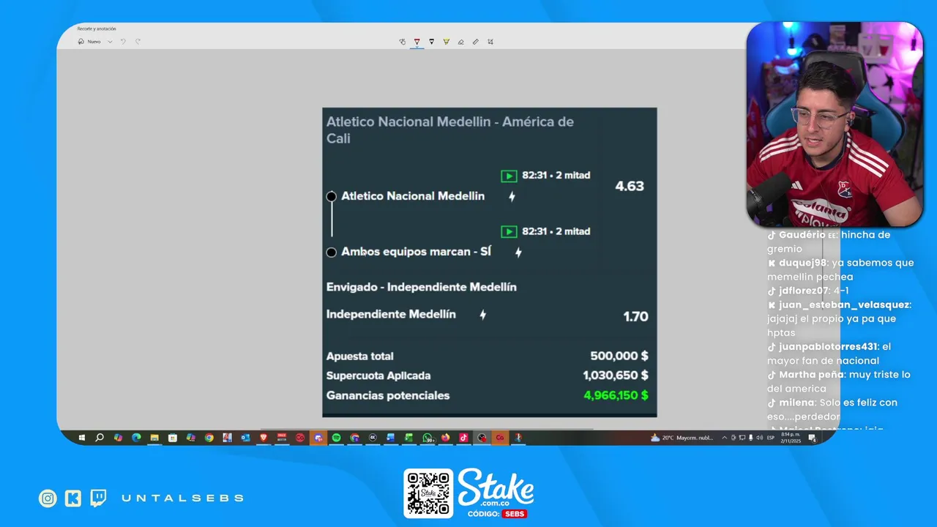Viewport: 937px width, 527px height.
Task: Open the clock showing 8:14 p. m.
Action: pos(791,438)
